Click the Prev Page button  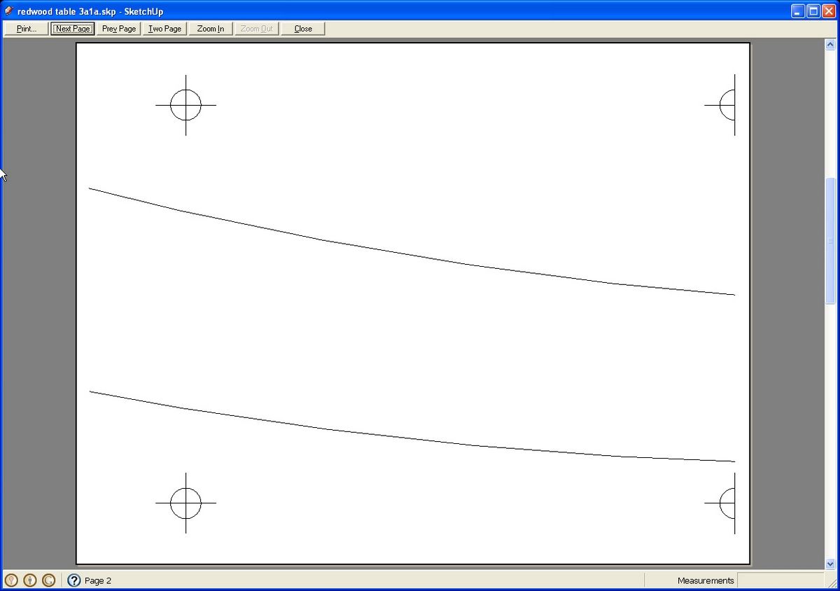(x=119, y=29)
